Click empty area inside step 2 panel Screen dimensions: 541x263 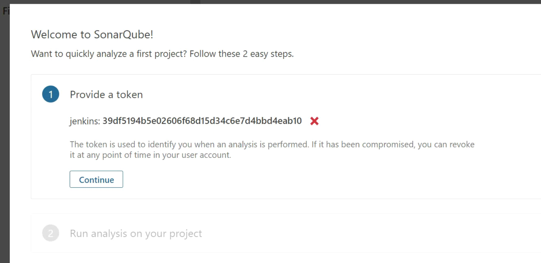pos(350,233)
